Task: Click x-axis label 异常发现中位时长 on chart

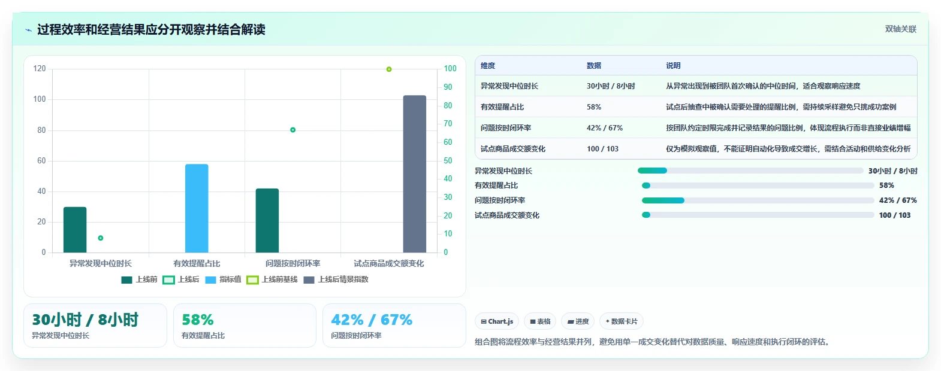Action: click(101, 263)
